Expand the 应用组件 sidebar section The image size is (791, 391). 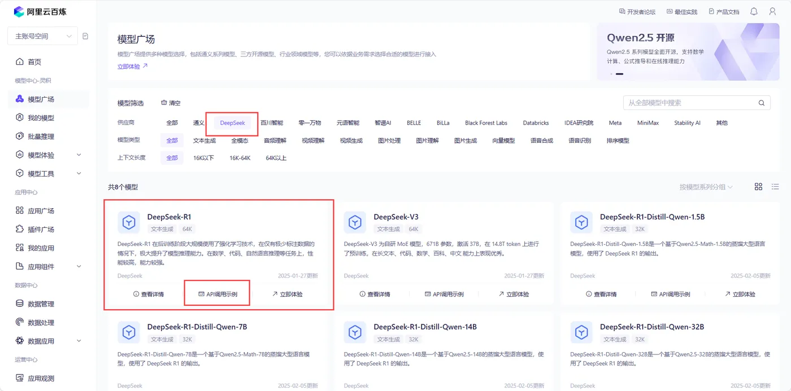[x=79, y=267]
